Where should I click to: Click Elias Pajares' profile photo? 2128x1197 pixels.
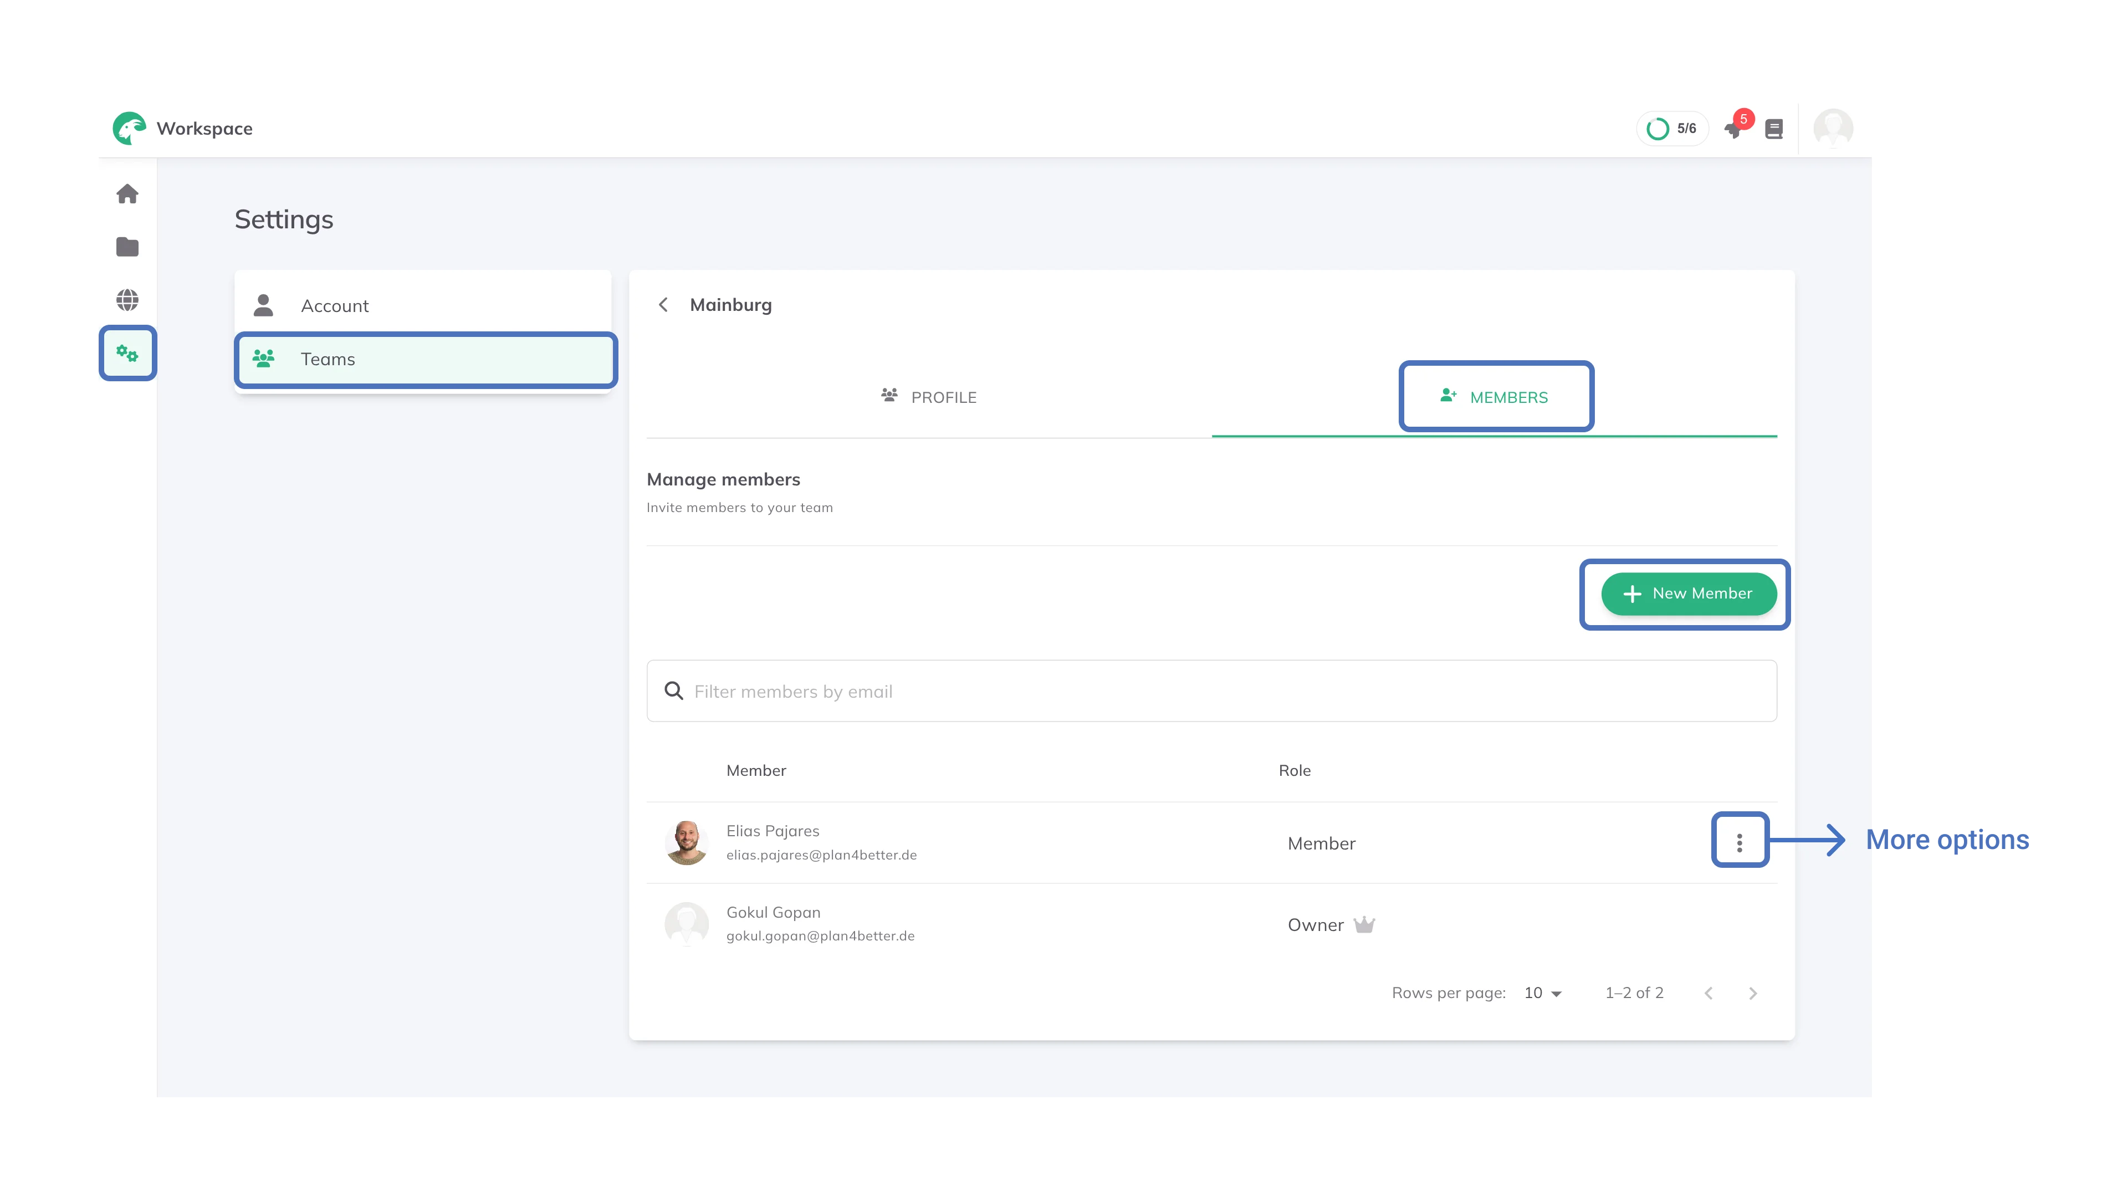pyautogui.click(x=687, y=842)
